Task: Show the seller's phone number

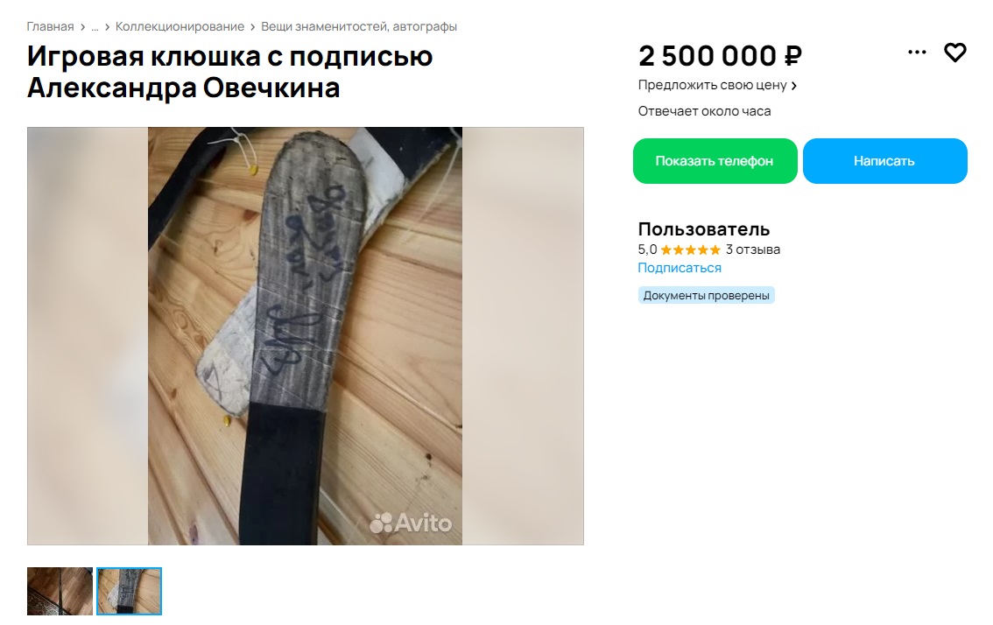Action: (715, 161)
